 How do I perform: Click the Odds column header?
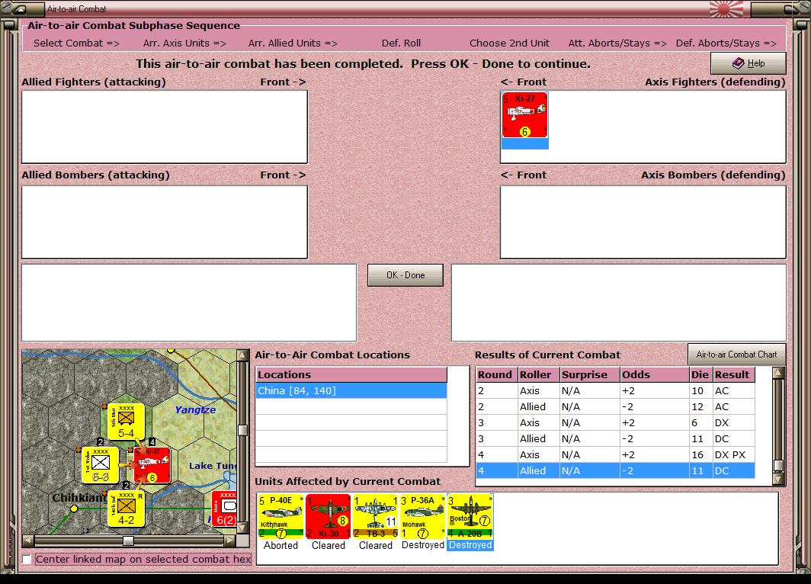(x=655, y=374)
